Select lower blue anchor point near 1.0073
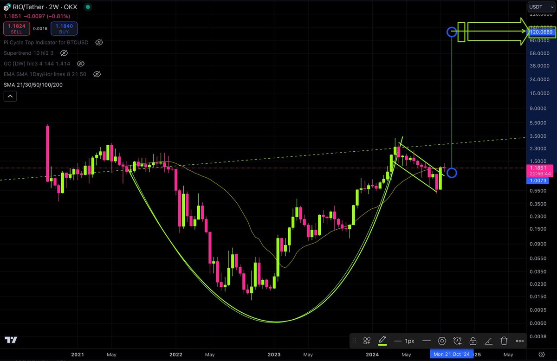Image resolution: width=557 pixels, height=361 pixels. pos(452,173)
